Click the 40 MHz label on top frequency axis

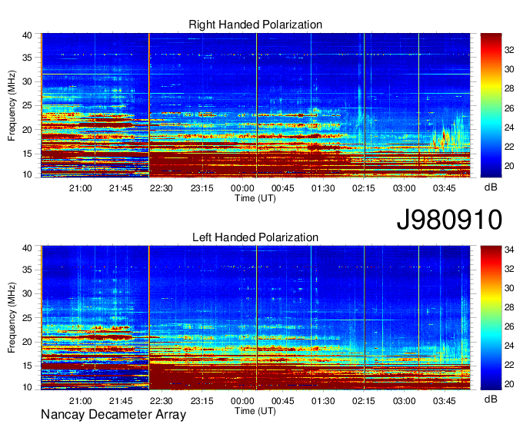27,35
